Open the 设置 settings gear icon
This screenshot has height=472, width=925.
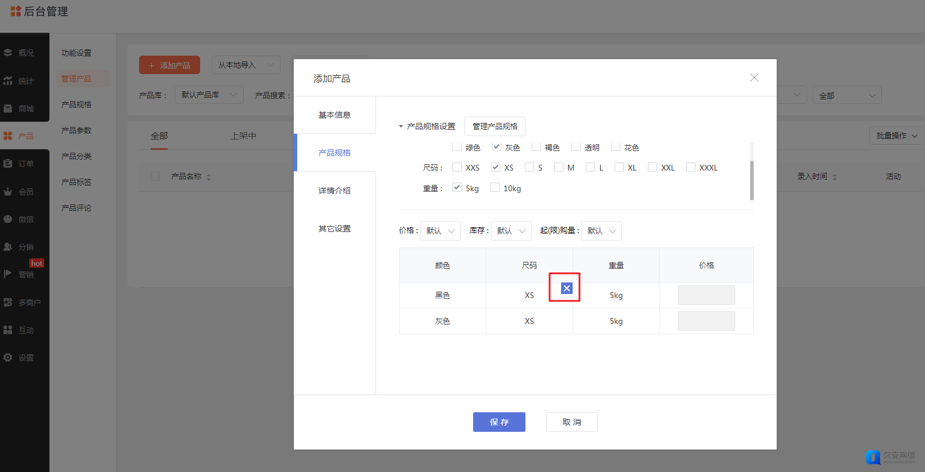(8, 358)
